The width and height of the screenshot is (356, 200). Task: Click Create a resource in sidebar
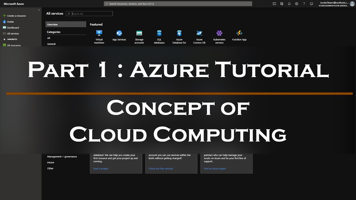click(14, 16)
